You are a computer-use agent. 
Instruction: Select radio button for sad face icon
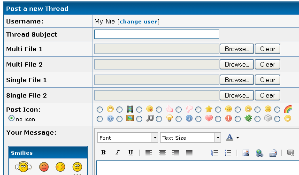coord(257,110)
